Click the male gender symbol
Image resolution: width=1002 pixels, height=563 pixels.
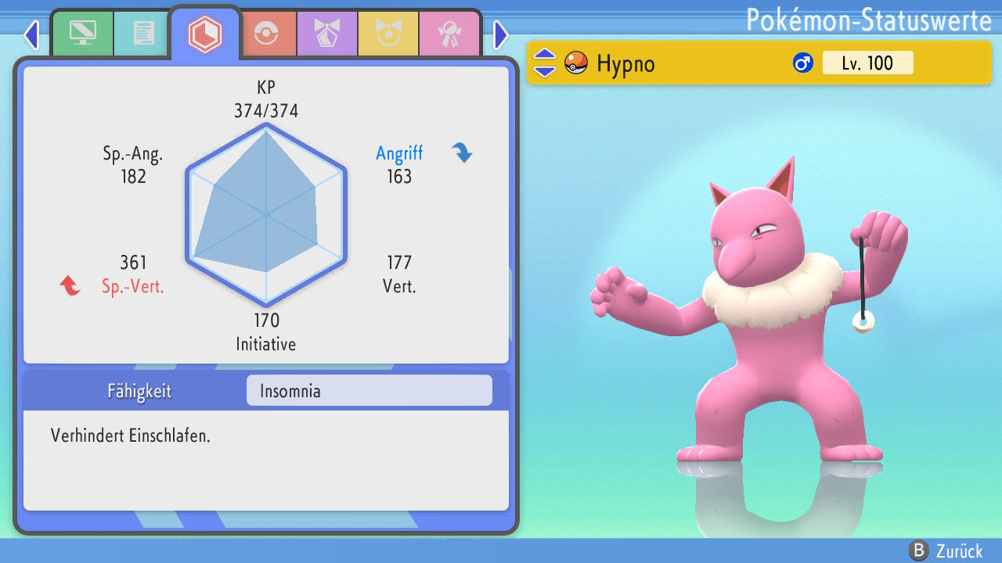coord(802,63)
